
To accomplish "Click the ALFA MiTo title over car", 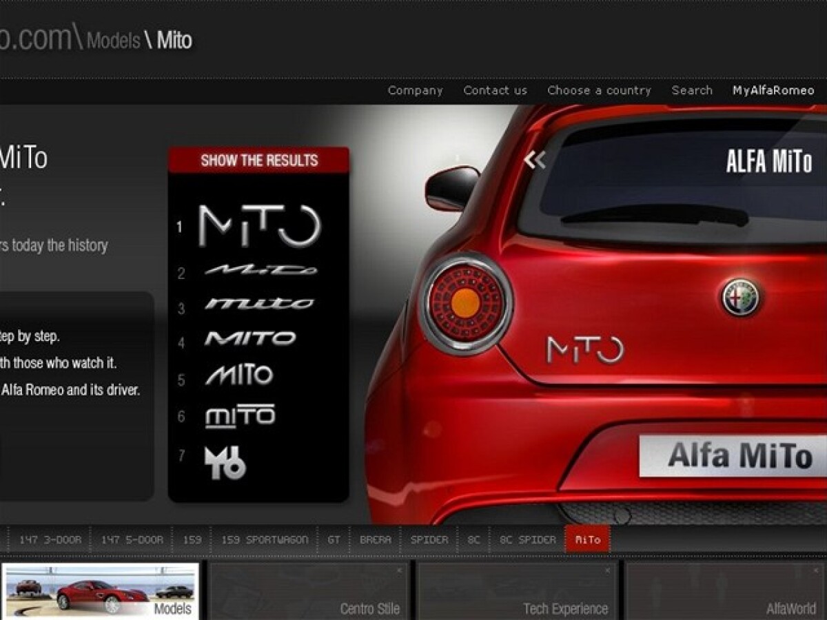I will [x=769, y=162].
